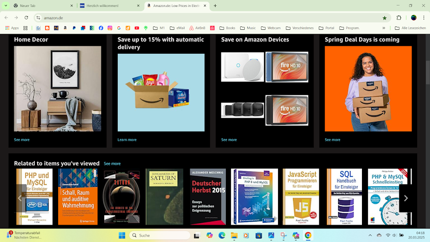Close the Neuer Tab tab

tap(72, 5)
